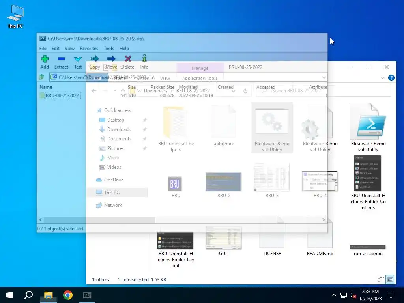Select the BRU-uninstall-helpers folder icon
Screen dimensions: 404x303
176,122
